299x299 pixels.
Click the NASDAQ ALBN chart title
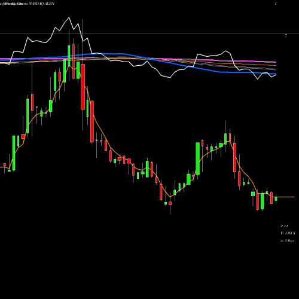[41, 4]
